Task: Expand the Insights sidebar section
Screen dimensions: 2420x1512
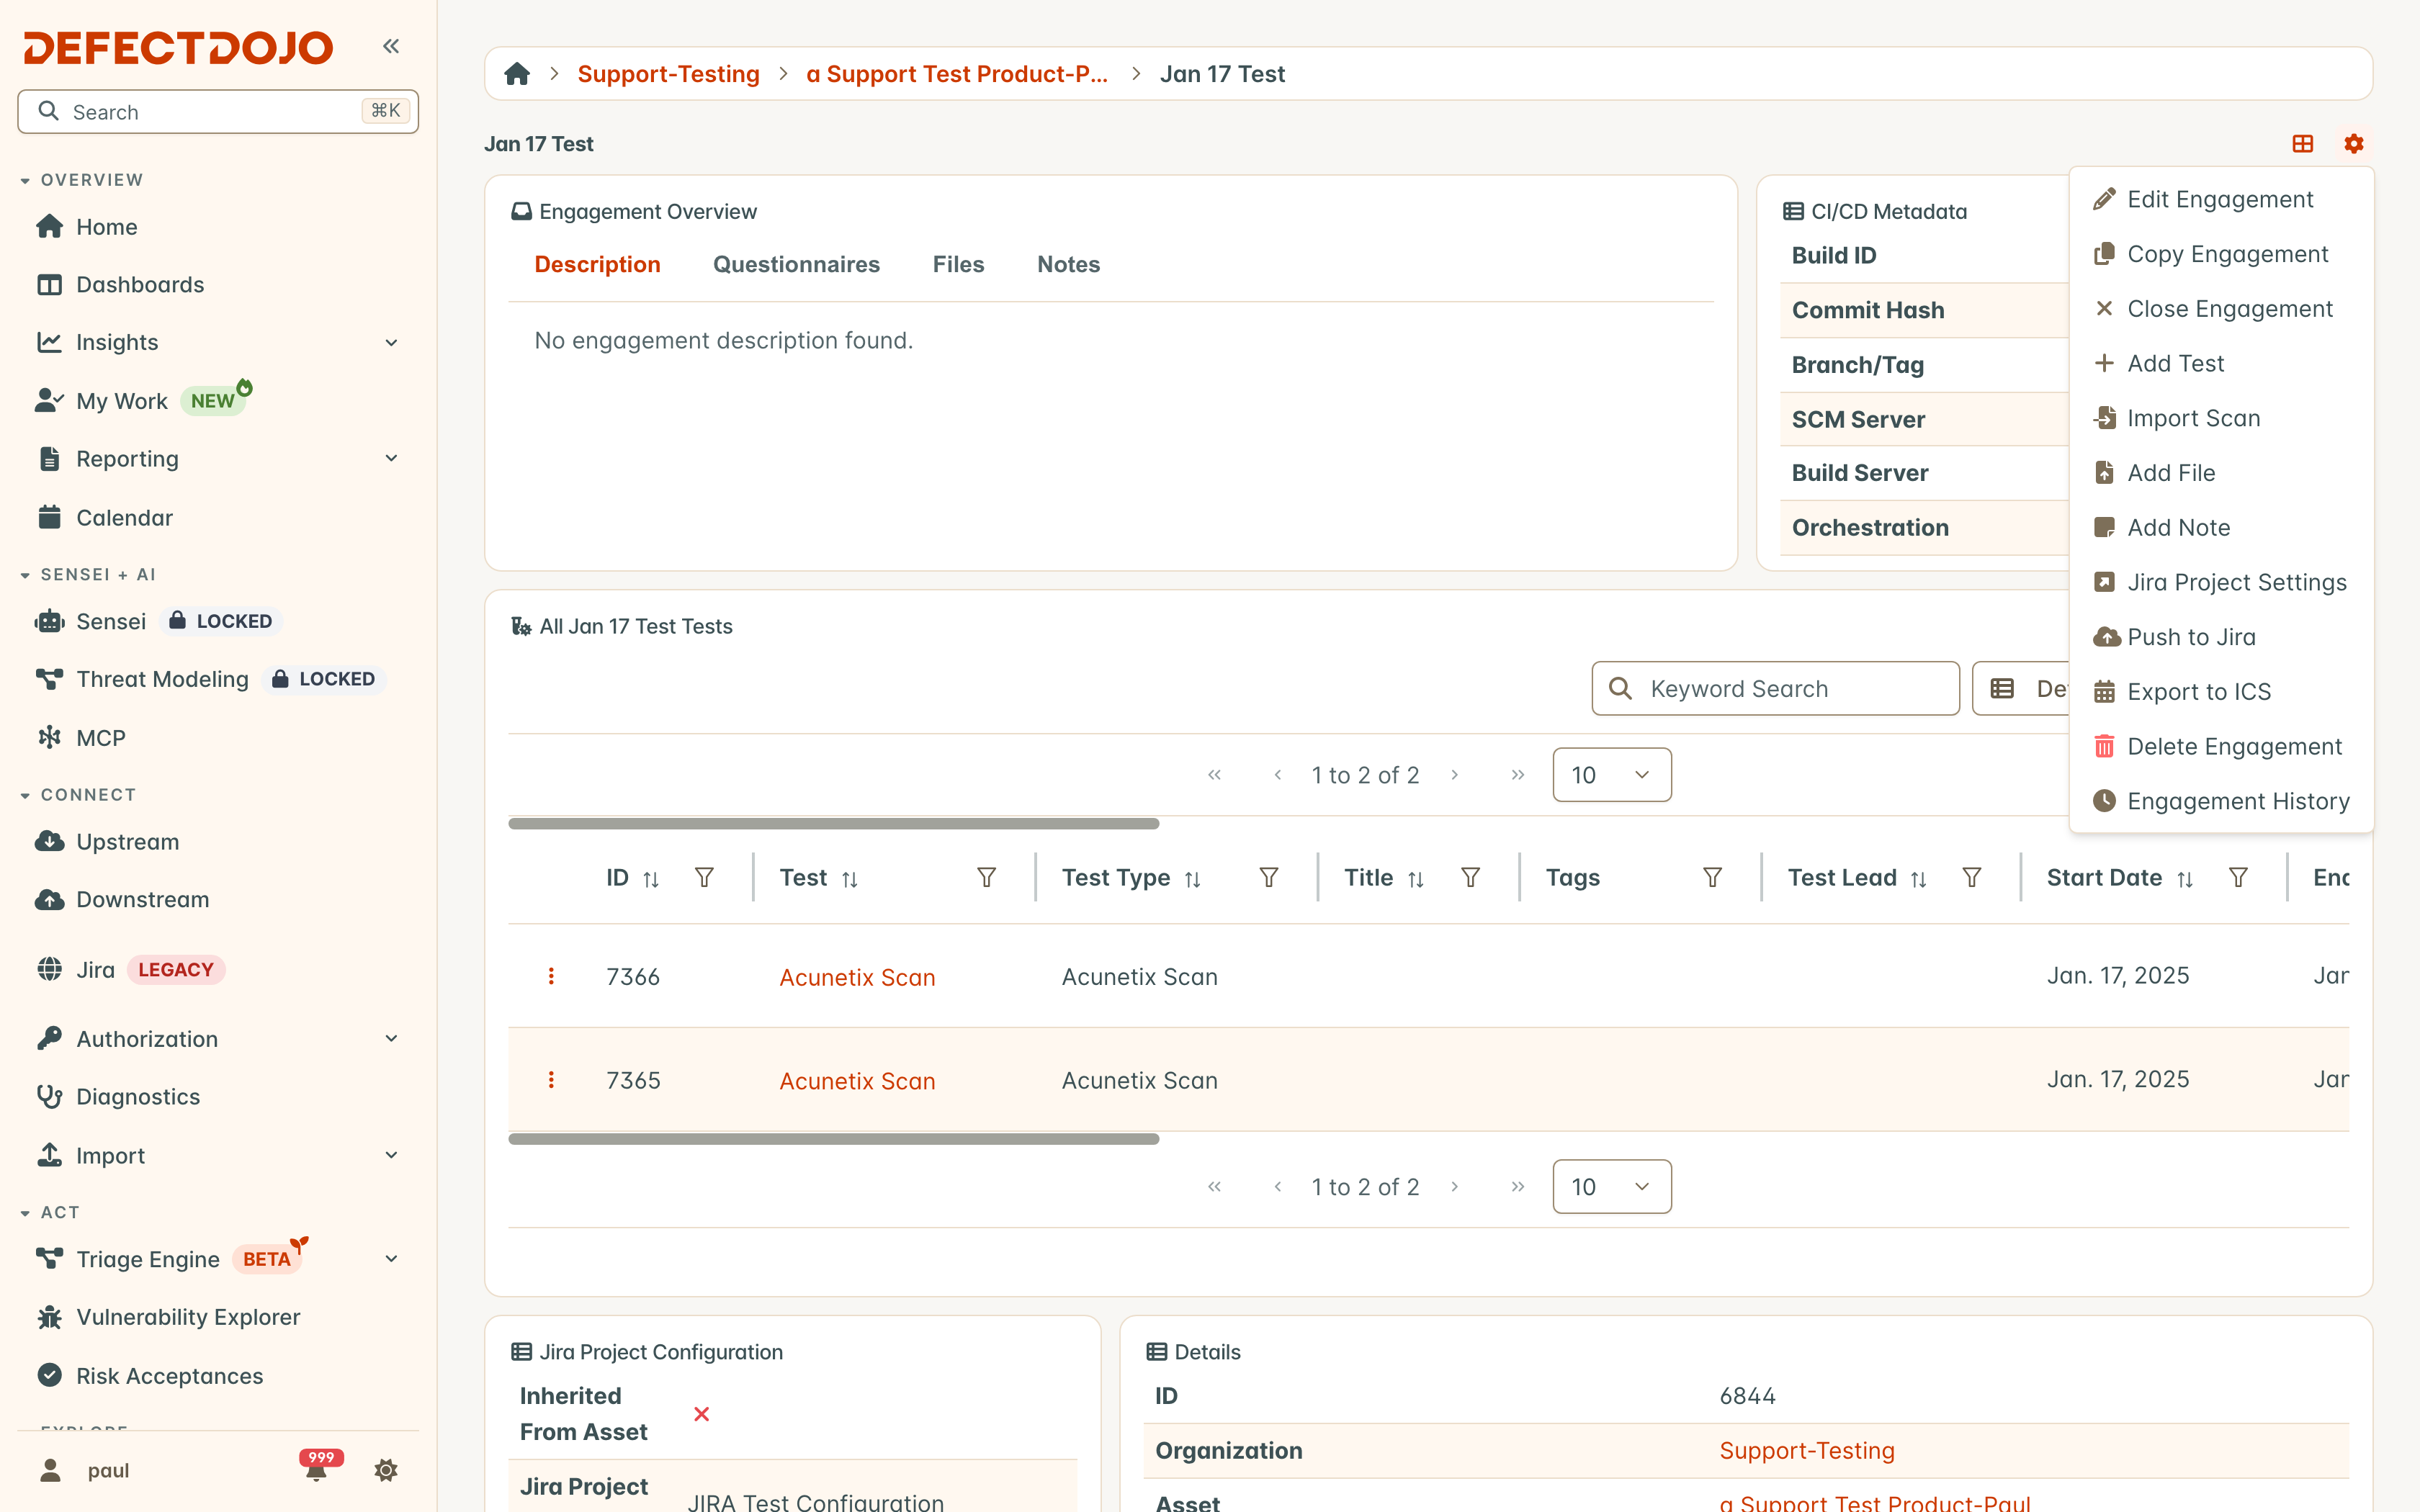Action: pyautogui.click(x=391, y=343)
